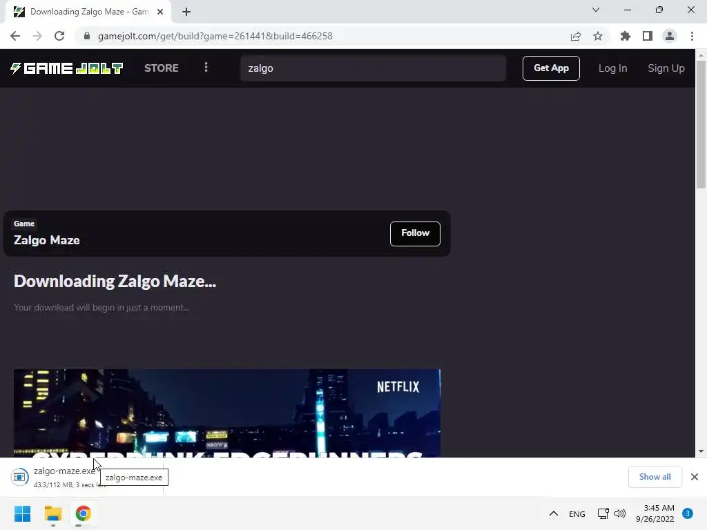
Task: Click the 'Your download will begin' text
Action: coord(101,307)
